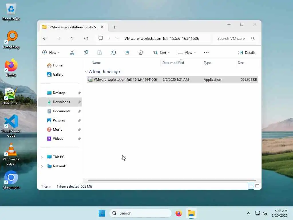The width and height of the screenshot is (293, 220).
Task: Select Videos in navigation pane
Action: [60, 139]
